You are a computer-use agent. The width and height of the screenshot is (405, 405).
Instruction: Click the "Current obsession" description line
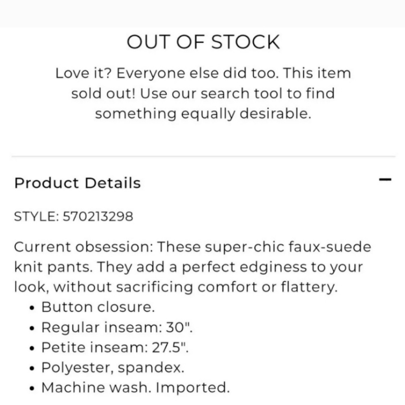(x=192, y=247)
